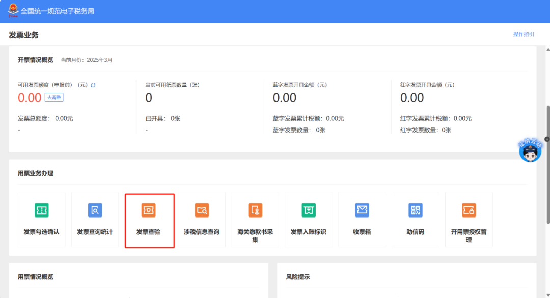Click the scrollbar up arrow
Screen dimensions: 550x298
pos(547,50)
